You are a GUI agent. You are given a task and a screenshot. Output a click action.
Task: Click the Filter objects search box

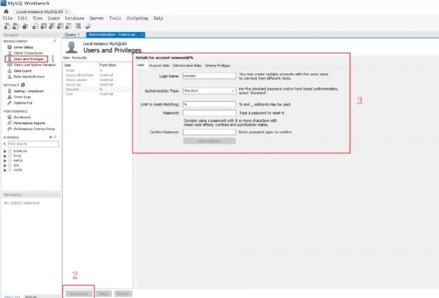pos(33,144)
